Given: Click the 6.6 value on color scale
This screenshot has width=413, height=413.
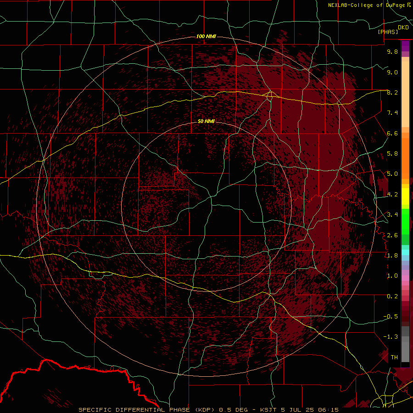Looking at the screenshot, I should pos(392,133).
